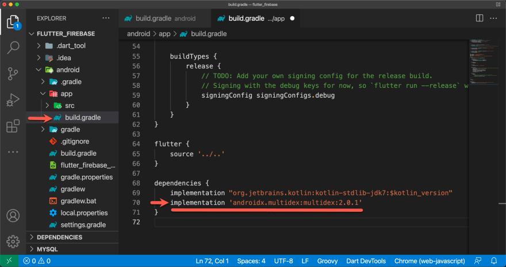Click the kotlin-stdlib-jdk7 implementation string
The width and height of the screenshot is (506, 267).
point(341,193)
